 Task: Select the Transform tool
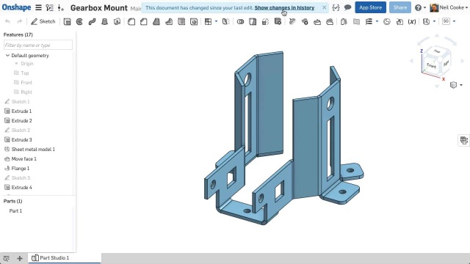pyautogui.click(x=265, y=21)
